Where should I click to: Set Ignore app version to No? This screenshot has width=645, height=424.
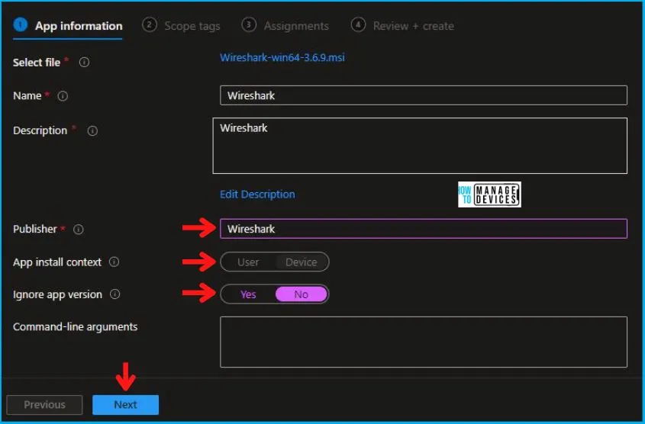301,294
